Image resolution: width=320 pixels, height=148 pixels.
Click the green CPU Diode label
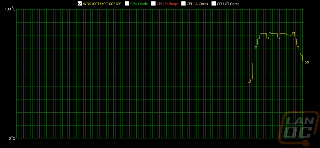pyautogui.click(x=139, y=4)
